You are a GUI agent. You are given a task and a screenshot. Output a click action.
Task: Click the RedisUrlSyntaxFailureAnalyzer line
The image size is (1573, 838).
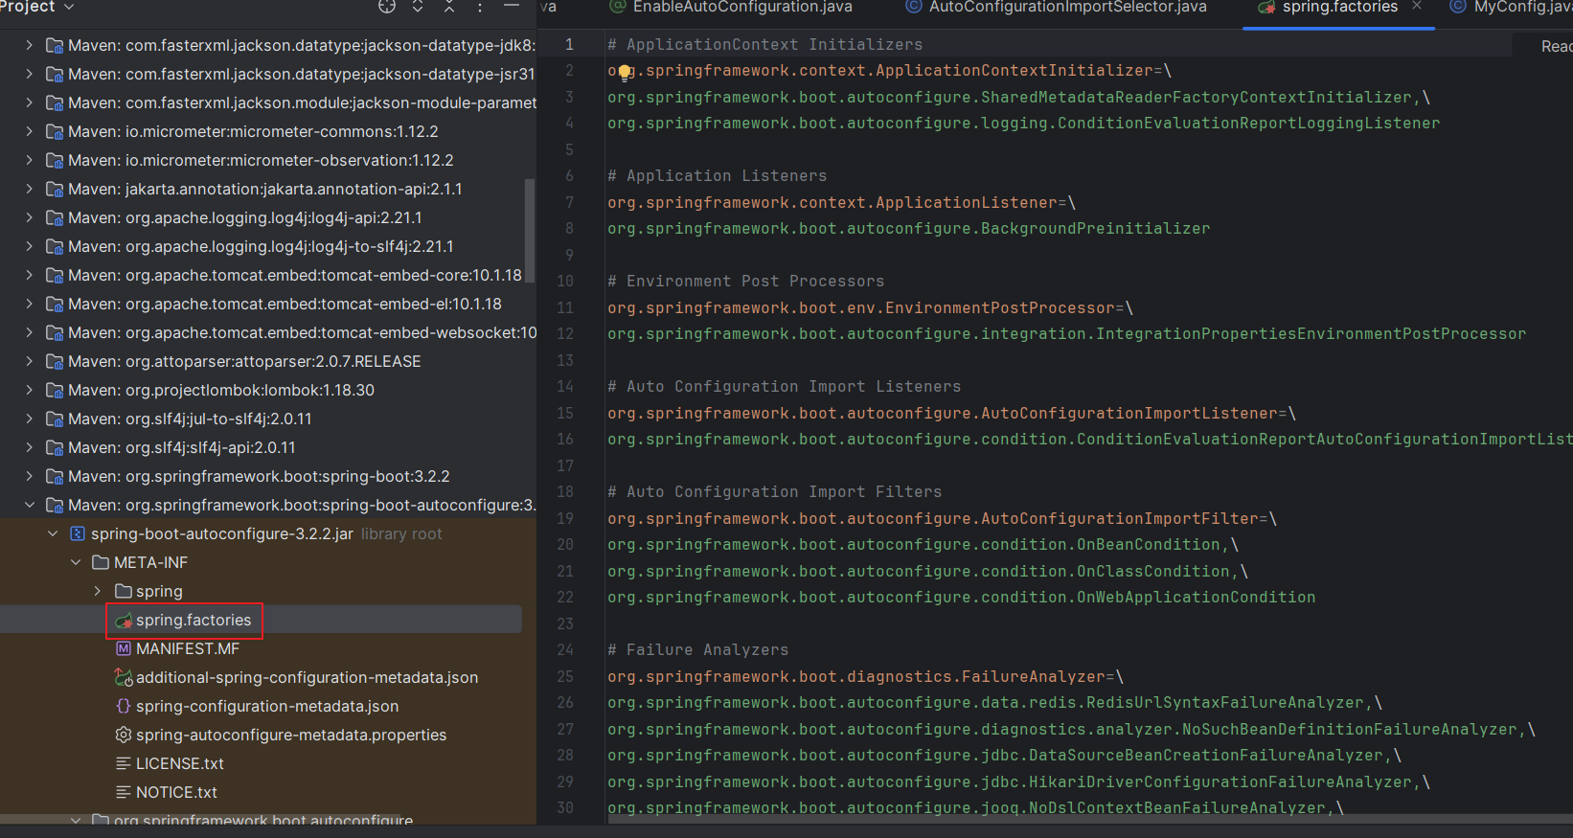994,702
